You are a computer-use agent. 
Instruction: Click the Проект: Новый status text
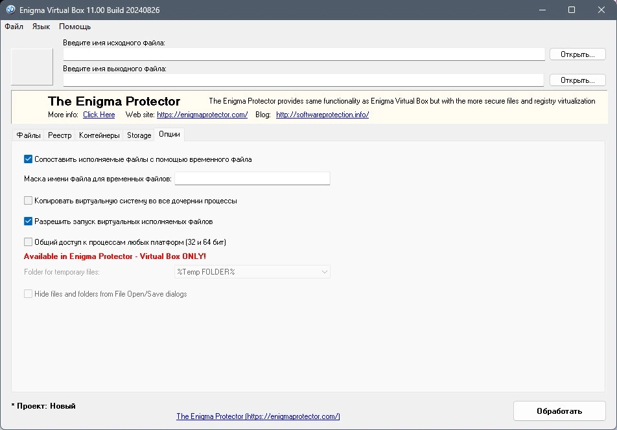tap(43, 405)
